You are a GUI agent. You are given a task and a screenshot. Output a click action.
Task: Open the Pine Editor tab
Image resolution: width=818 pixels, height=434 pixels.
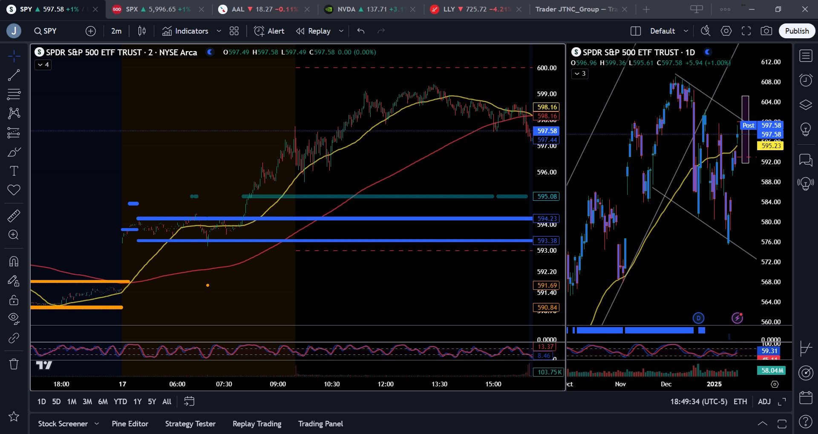130,424
